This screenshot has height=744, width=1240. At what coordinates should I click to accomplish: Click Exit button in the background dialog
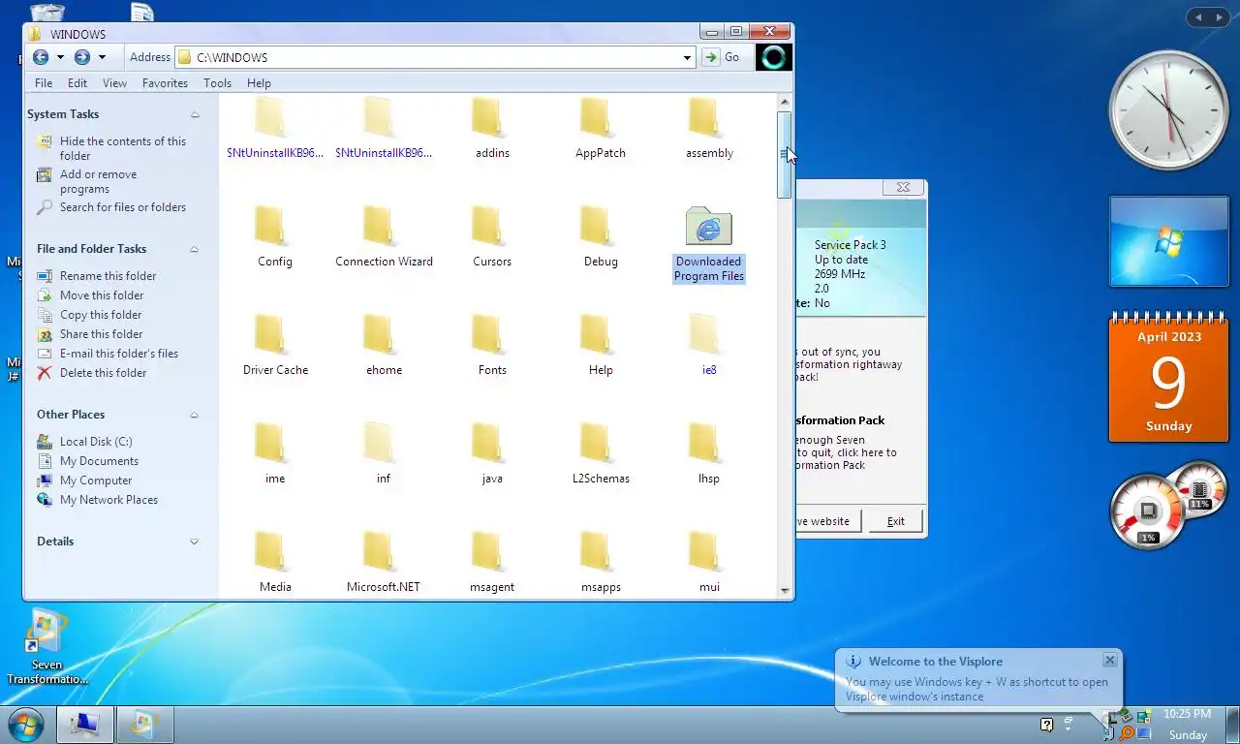(896, 521)
